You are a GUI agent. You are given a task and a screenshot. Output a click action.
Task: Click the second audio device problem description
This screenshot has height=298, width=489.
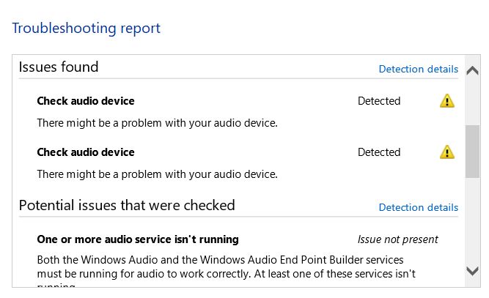coord(157,174)
